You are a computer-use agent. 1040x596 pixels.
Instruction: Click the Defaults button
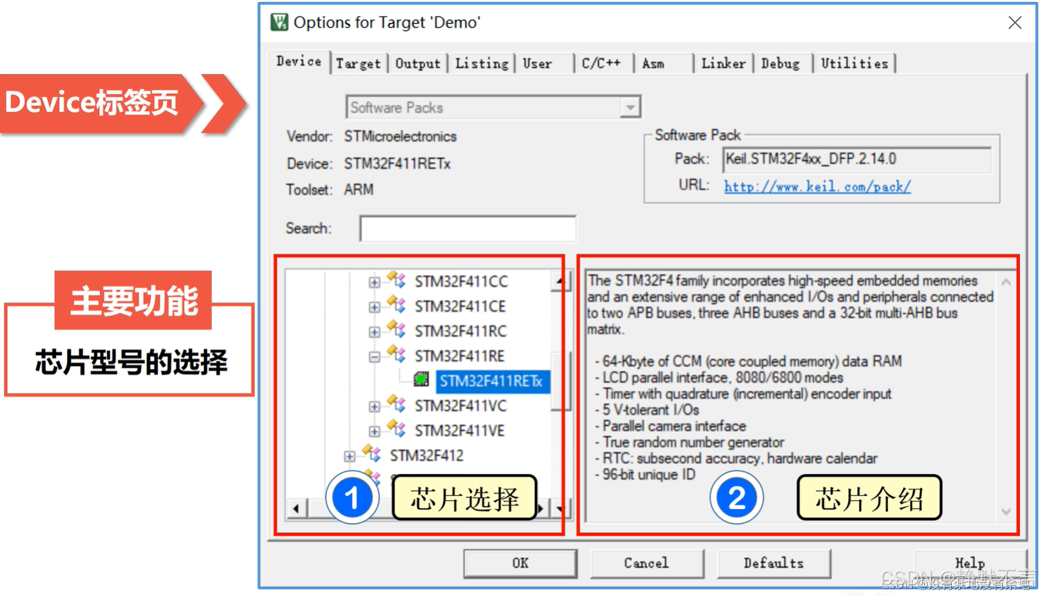click(x=773, y=563)
